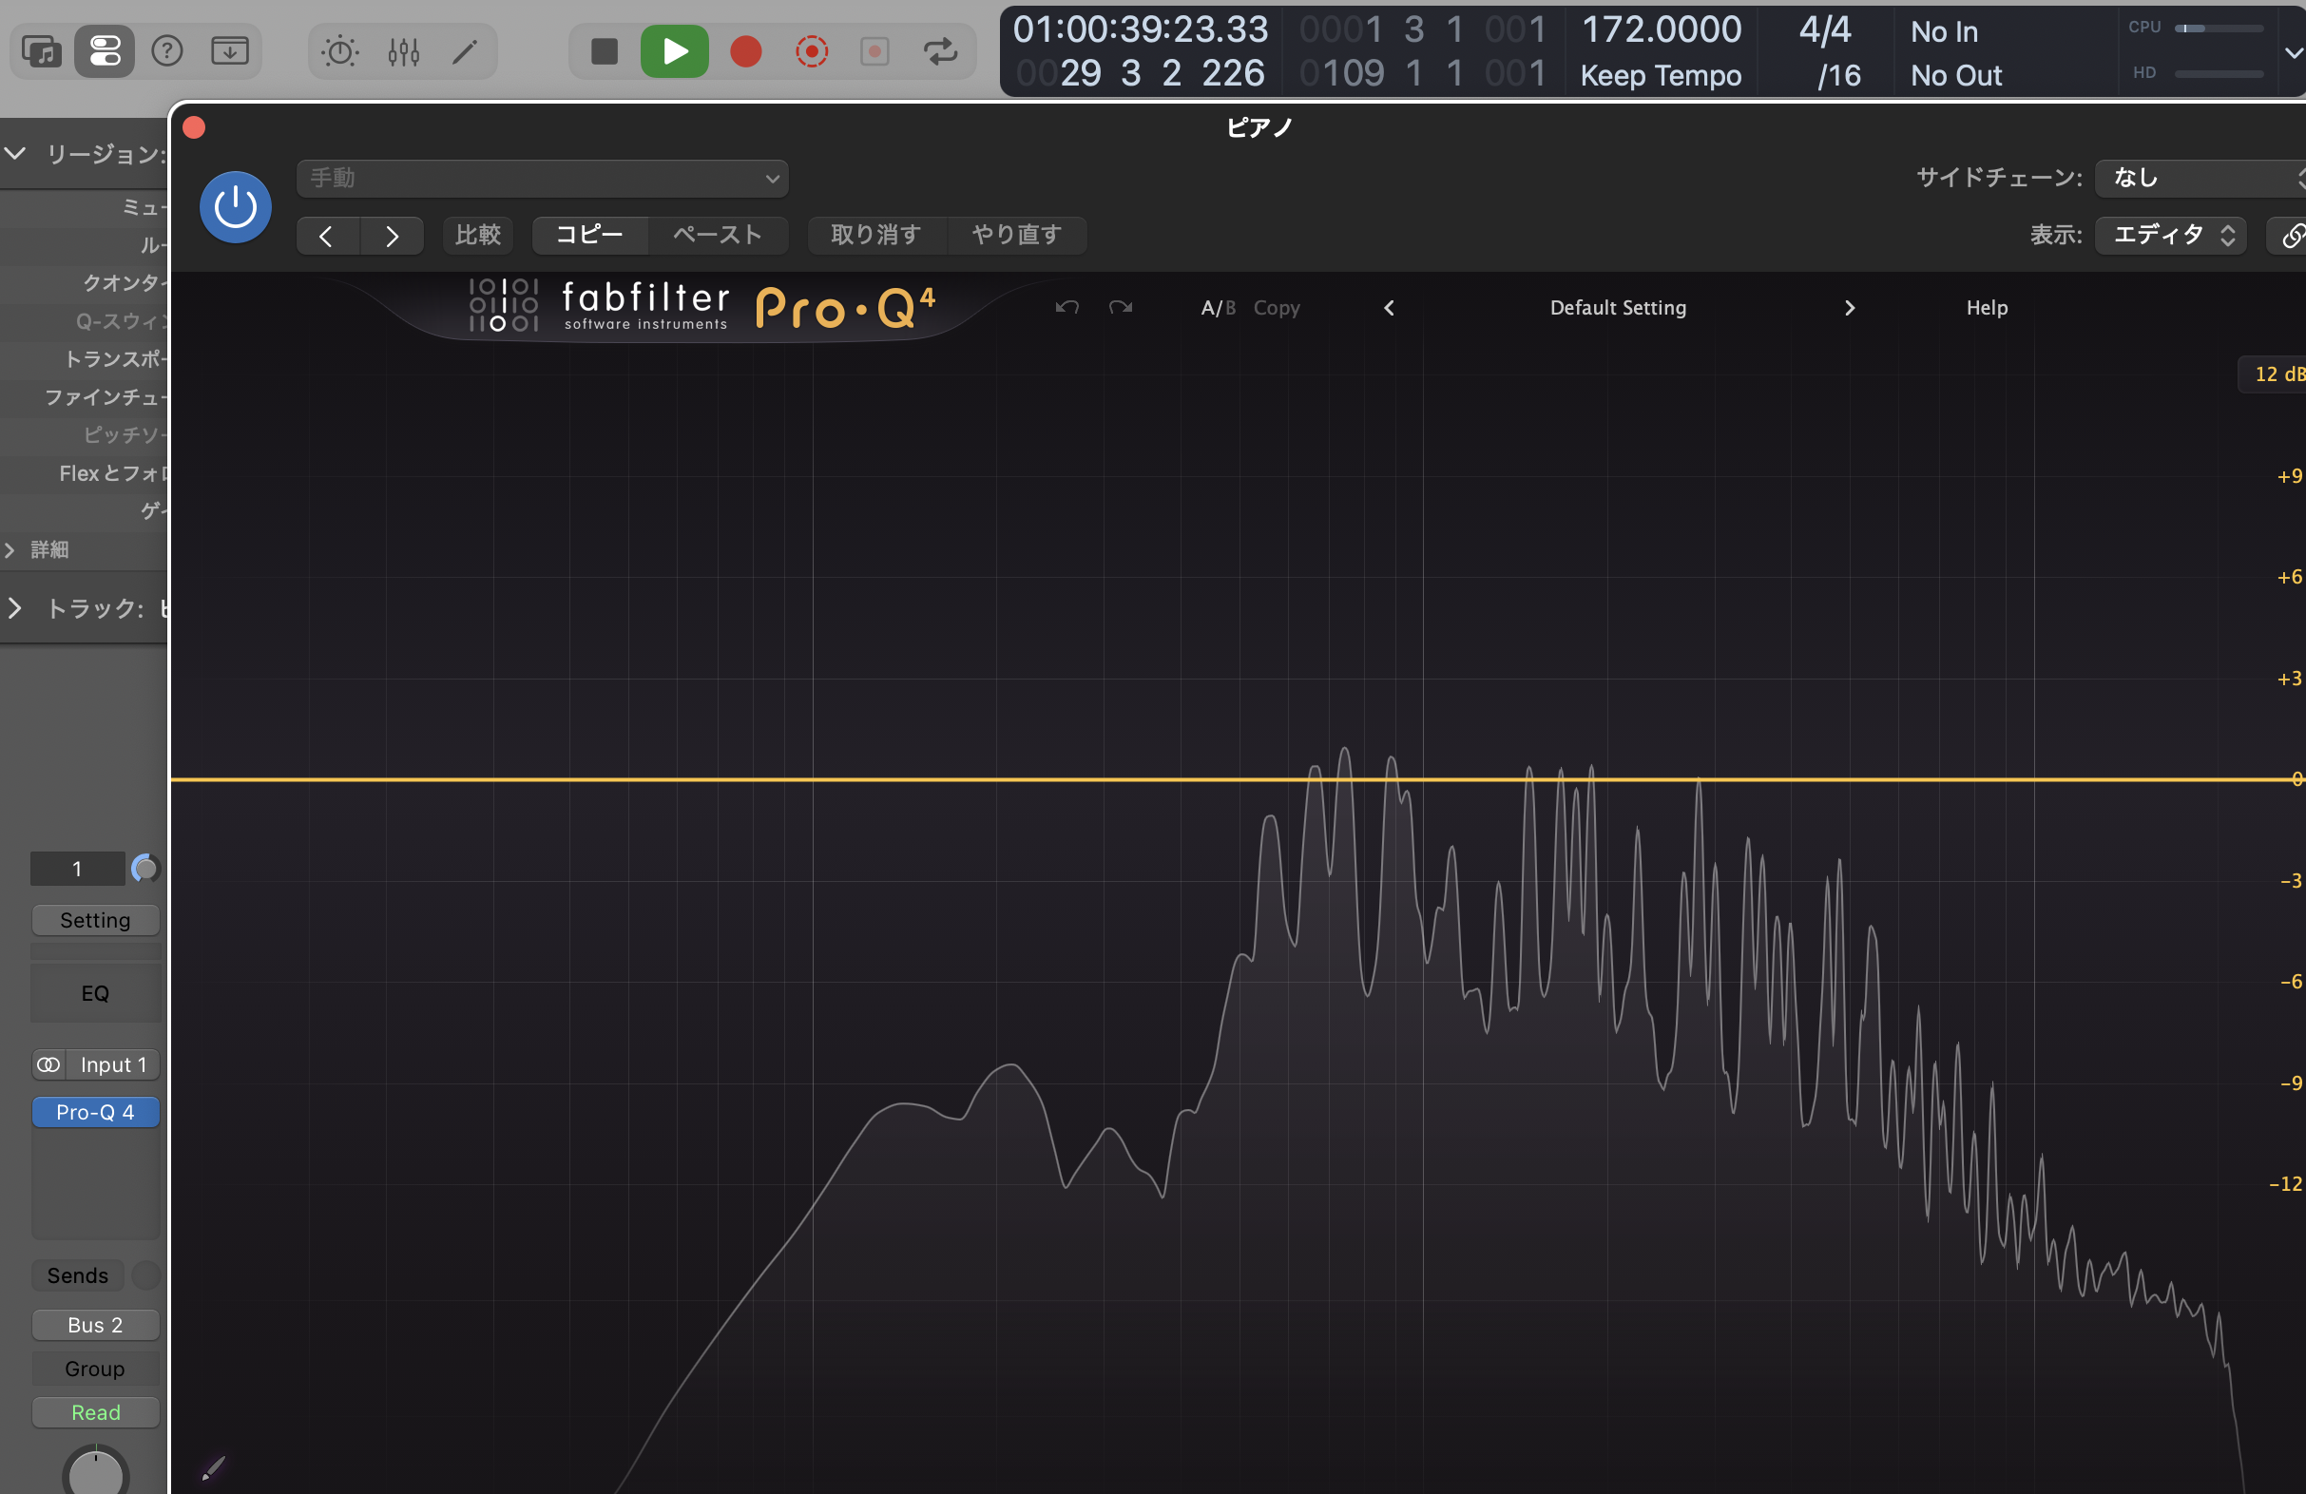2306x1494 pixels.
Task: Select next Pro-Q preset chevron
Action: pos(1849,308)
